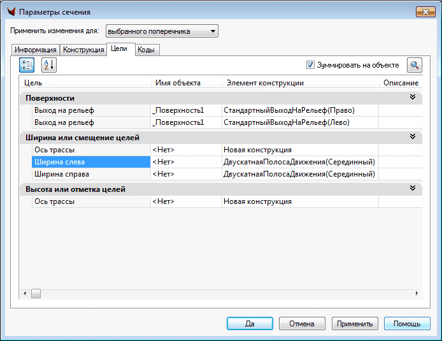Switch to the 'Конструкция' tab
The image size is (442, 341).
click(x=83, y=50)
